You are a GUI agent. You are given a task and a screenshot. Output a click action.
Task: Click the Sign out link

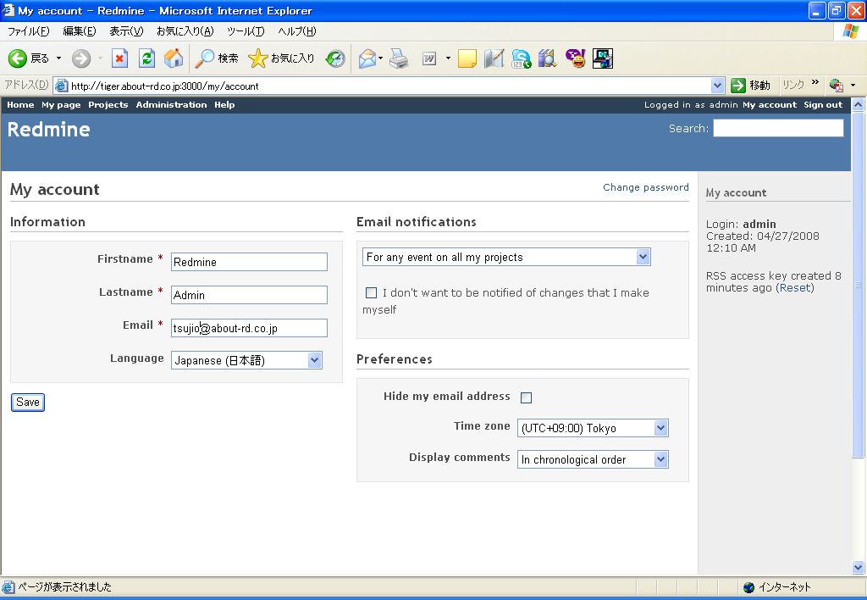(x=823, y=104)
